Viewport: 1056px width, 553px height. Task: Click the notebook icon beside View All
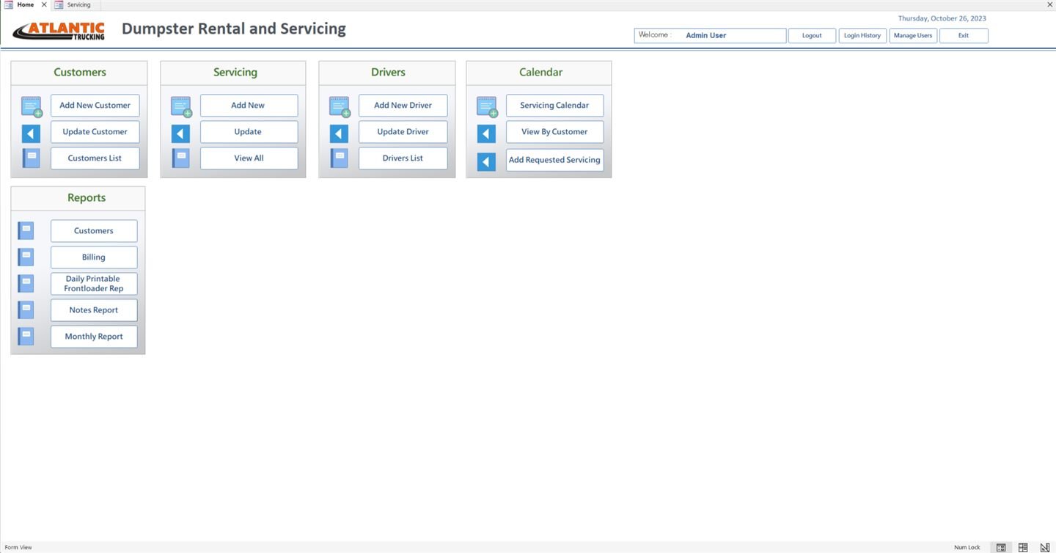tap(180, 158)
